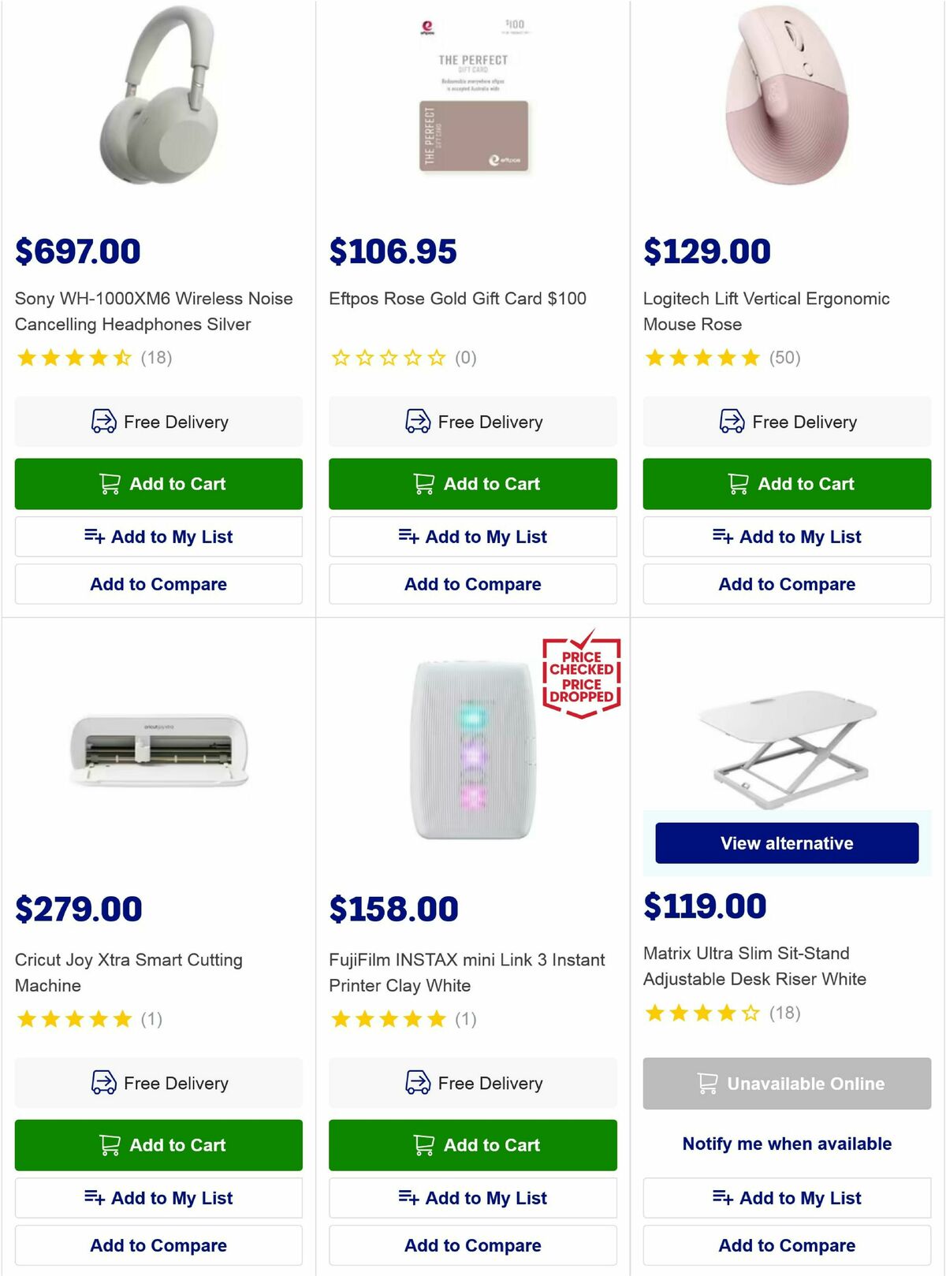Screen dimensions: 946x1276
Task: Click the cart icon on Sony headphones Add to Cart
Action: coord(110,484)
